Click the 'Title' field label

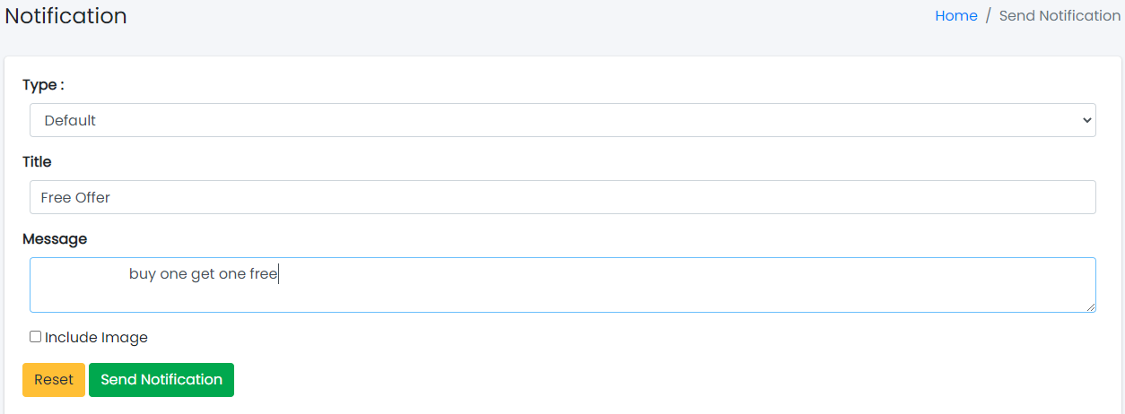[37, 162]
